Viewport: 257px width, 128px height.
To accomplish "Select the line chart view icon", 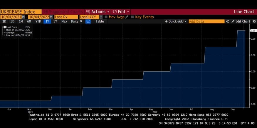I will point(88,21).
